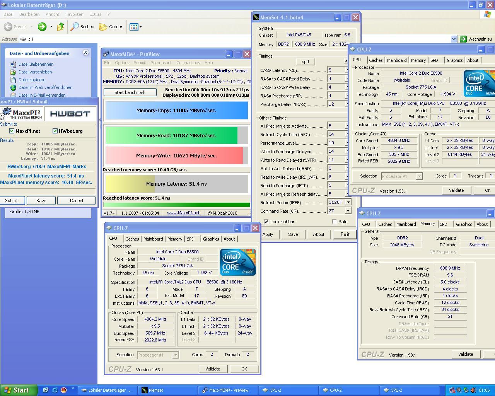
Task: Click the volume speaker tray icon
Action: pyautogui.click(x=473, y=390)
